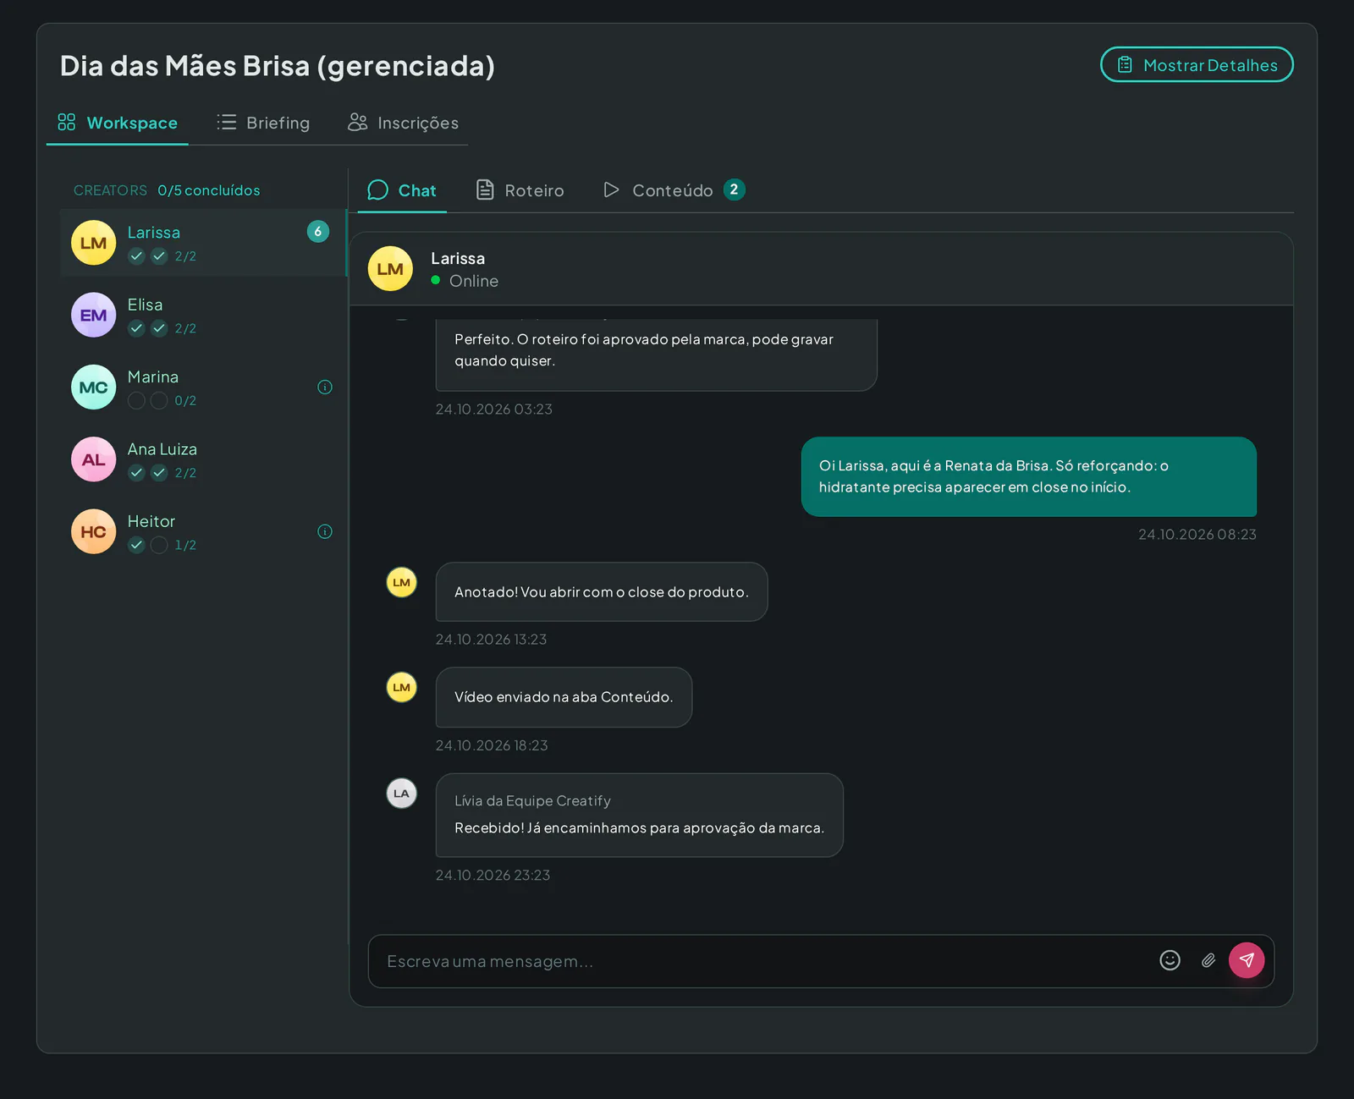Send the message with the paper plane button
Screen dimensions: 1354x1099
click(x=1247, y=960)
